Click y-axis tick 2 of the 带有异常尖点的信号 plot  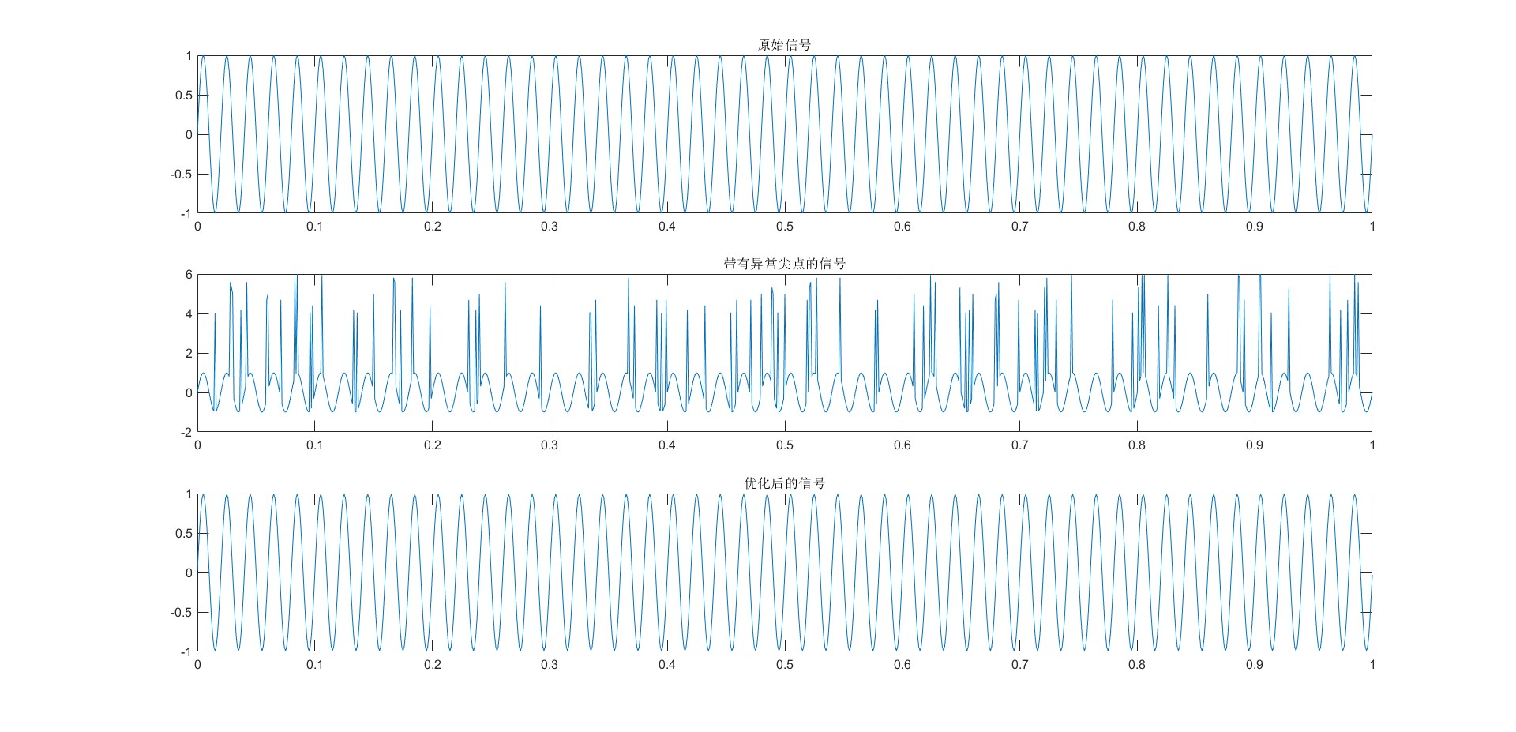coord(189,354)
